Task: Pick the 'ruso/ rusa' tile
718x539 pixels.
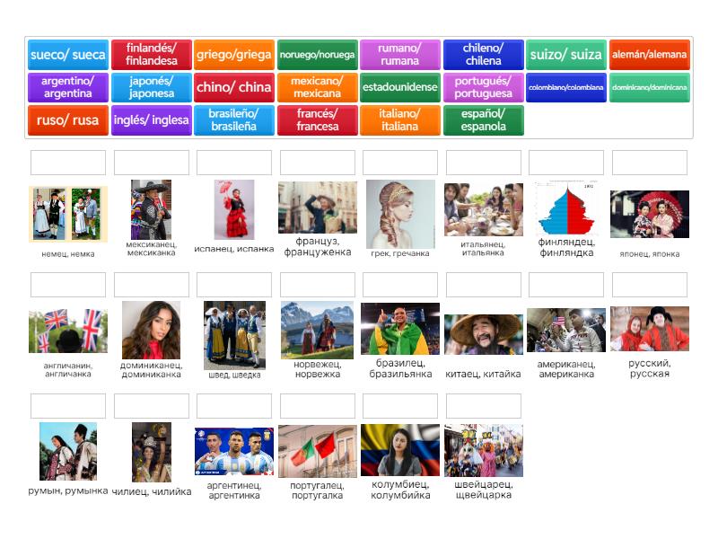Action: click(68, 120)
